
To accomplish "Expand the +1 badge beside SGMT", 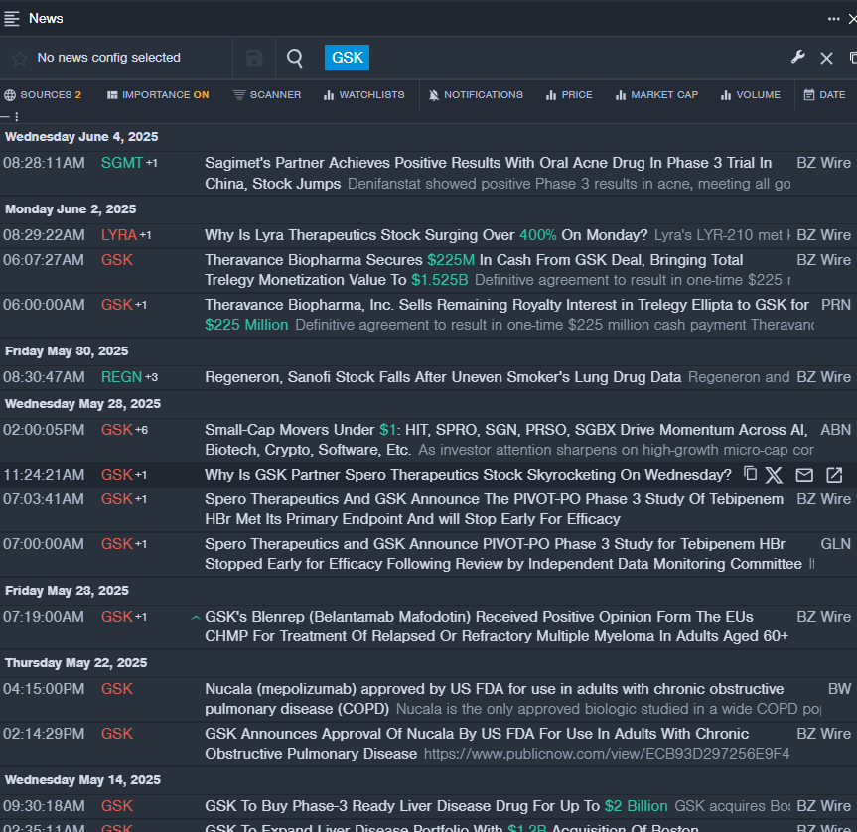I will pyautogui.click(x=151, y=164).
